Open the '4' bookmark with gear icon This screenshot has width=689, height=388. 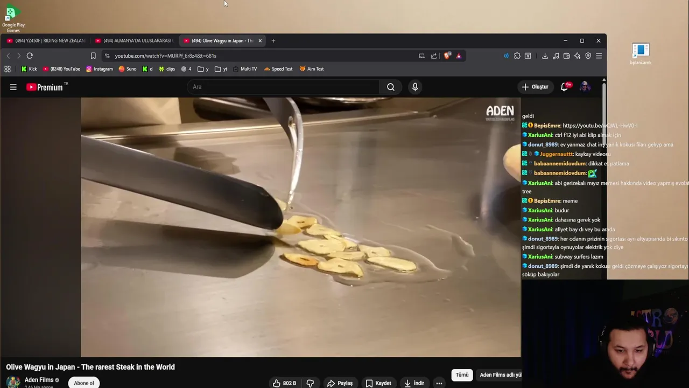pyautogui.click(x=186, y=69)
